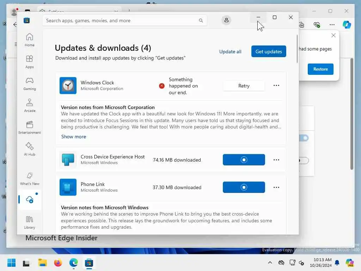This screenshot has height=271, width=361.
Task: Open Edge Browser essentials heart icon
Action: (x=317, y=25)
